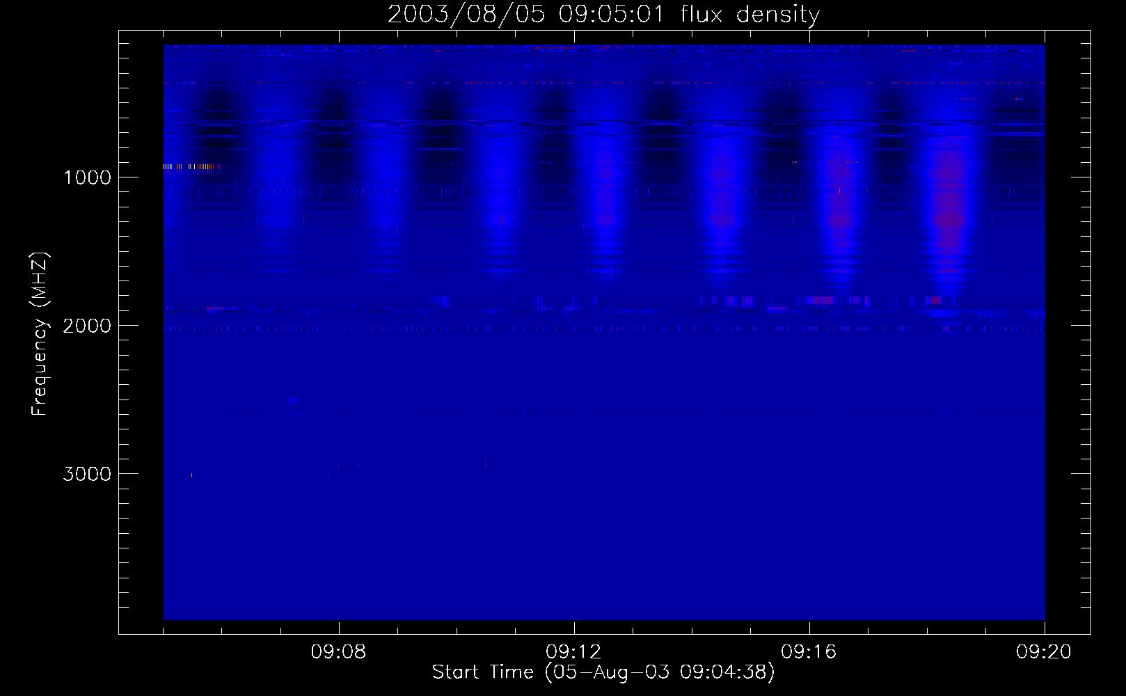Click the 2000 frequency tick label
This screenshot has height=696, width=1126.
[87, 326]
